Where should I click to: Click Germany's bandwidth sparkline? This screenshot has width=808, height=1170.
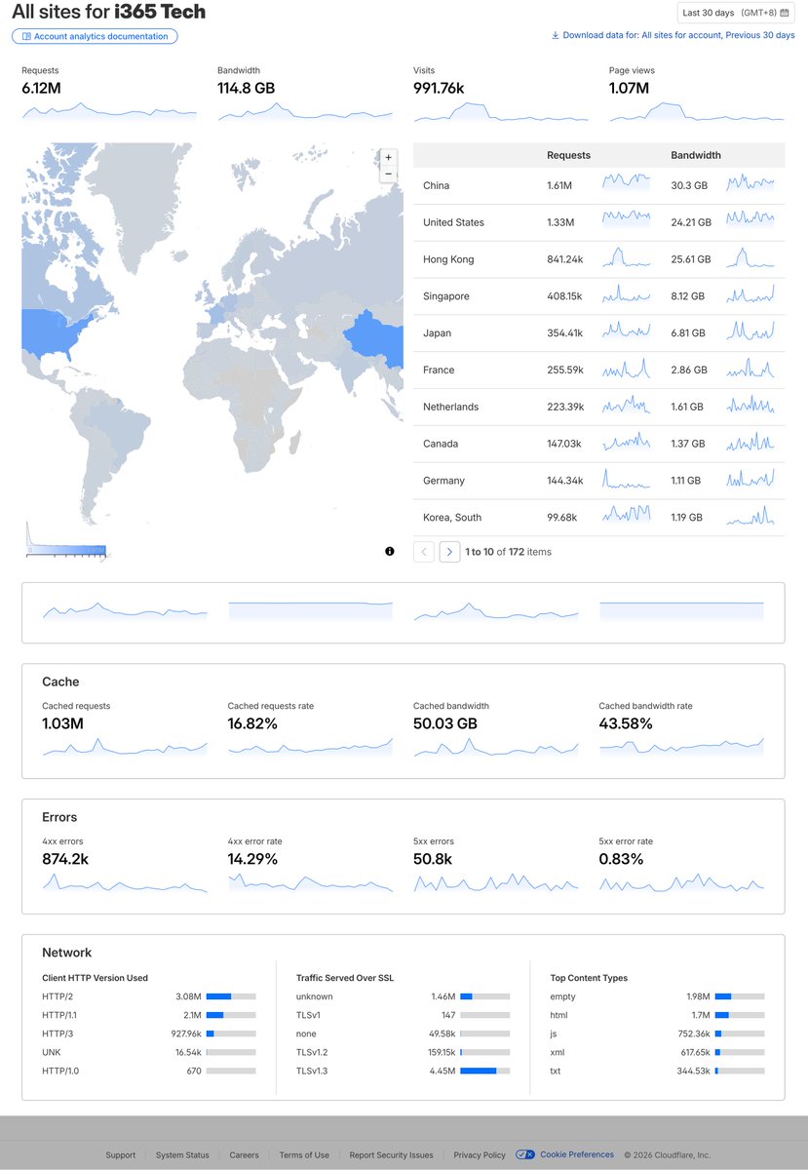(x=750, y=479)
